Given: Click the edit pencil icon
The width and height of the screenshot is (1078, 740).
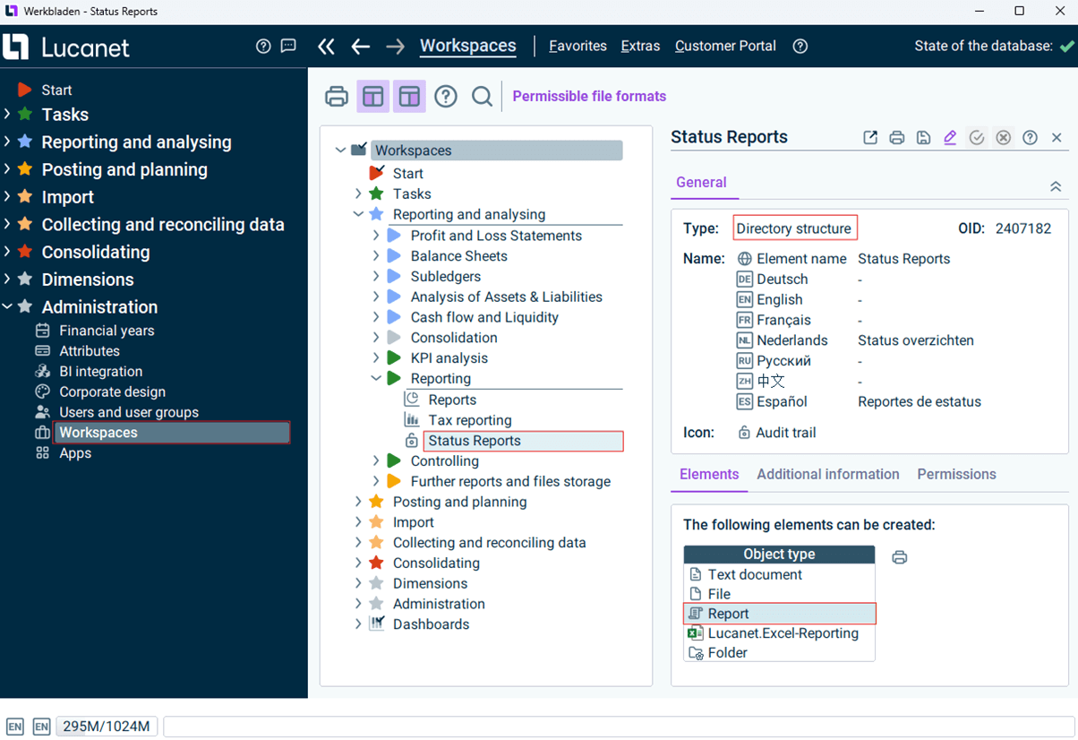Looking at the screenshot, I should pos(950,137).
